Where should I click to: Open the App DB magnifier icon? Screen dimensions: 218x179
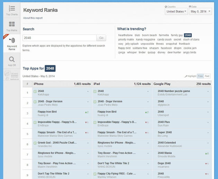coord(12,59)
